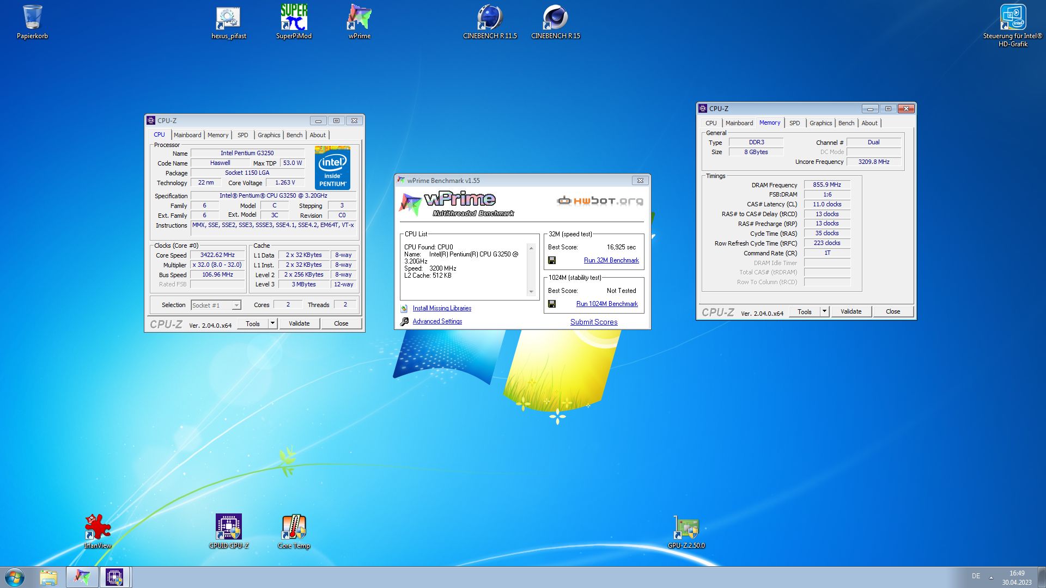Click Run 1024M Benchmark link
The width and height of the screenshot is (1046, 588).
[x=607, y=304]
